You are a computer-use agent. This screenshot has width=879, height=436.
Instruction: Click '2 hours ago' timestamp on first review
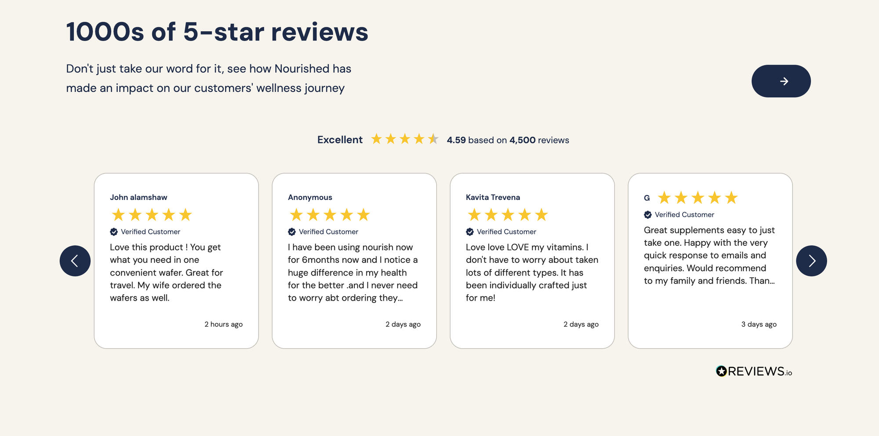pyautogui.click(x=223, y=324)
